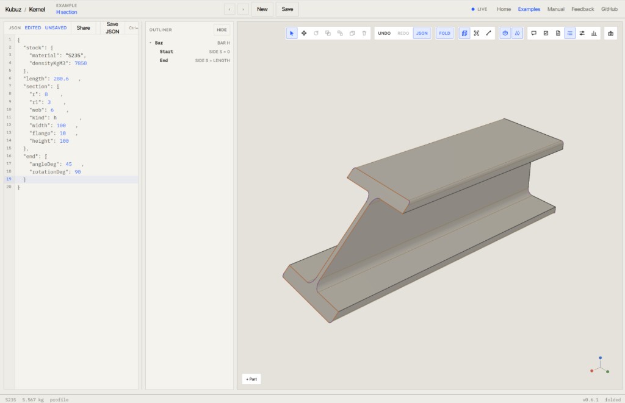Click the checkbox checklist icon in toolbar
The width and height of the screenshot is (625, 403).
tap(546, 34)
